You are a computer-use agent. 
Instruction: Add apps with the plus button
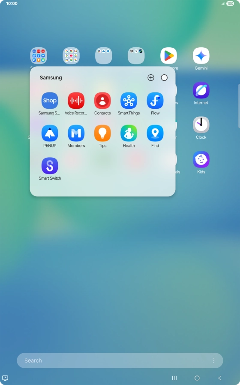pos(151,78)
